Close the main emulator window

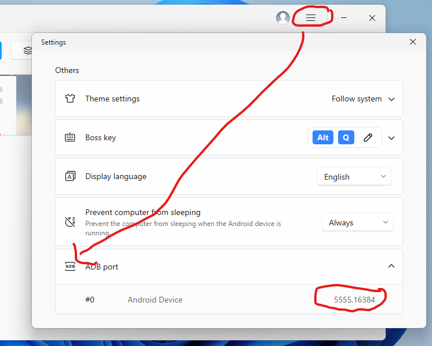(372, 18)
